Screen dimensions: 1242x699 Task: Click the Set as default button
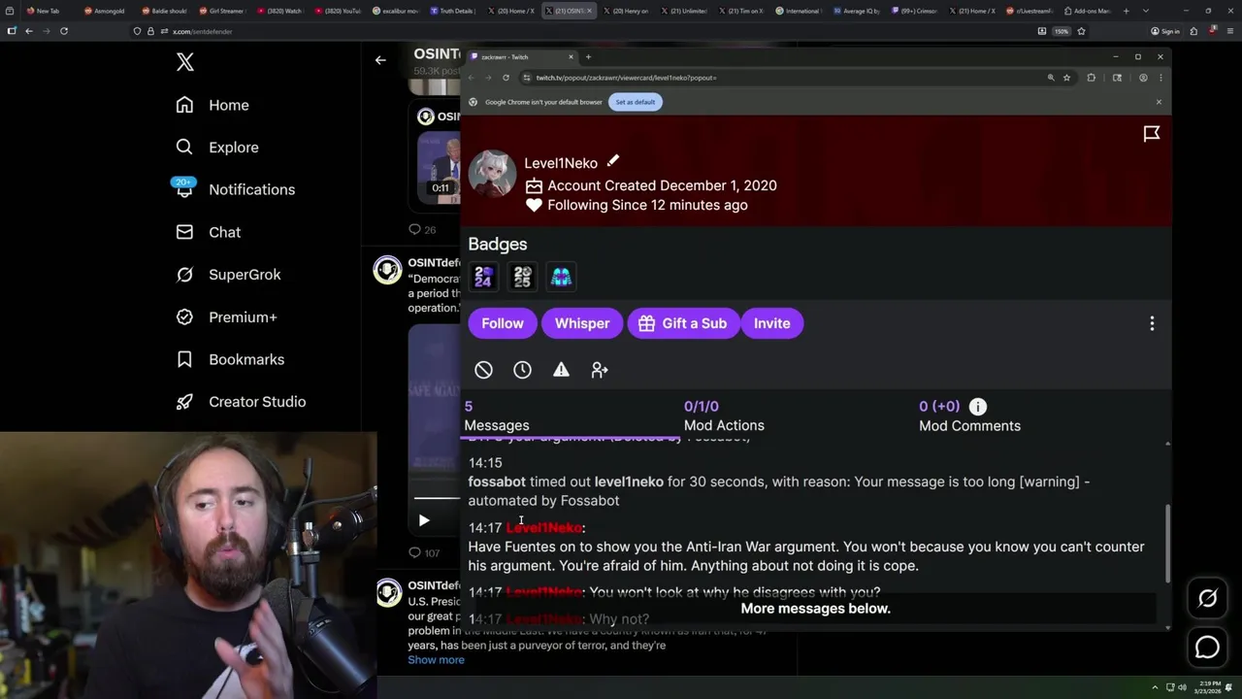coord(636,102)
